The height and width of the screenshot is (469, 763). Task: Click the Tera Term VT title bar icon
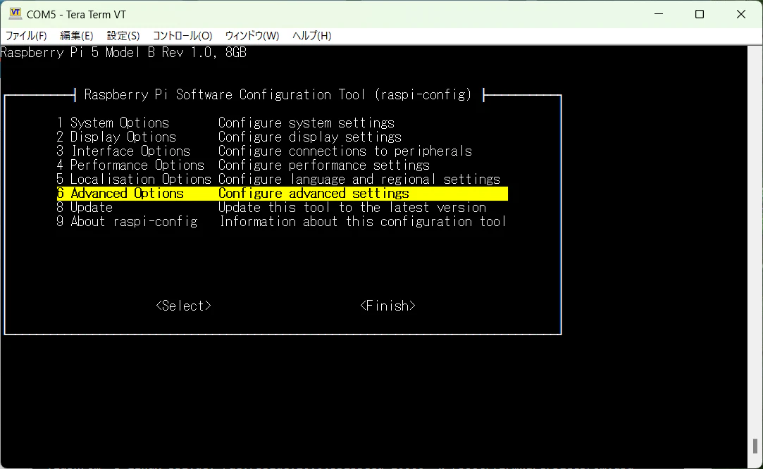point(15,13)
